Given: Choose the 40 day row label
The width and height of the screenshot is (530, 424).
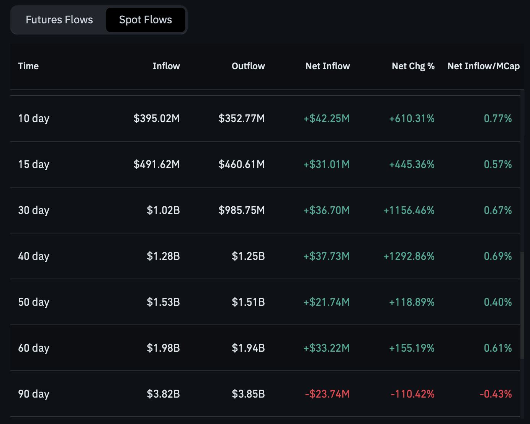Looking at the screenshot, I should pos(34,256).
